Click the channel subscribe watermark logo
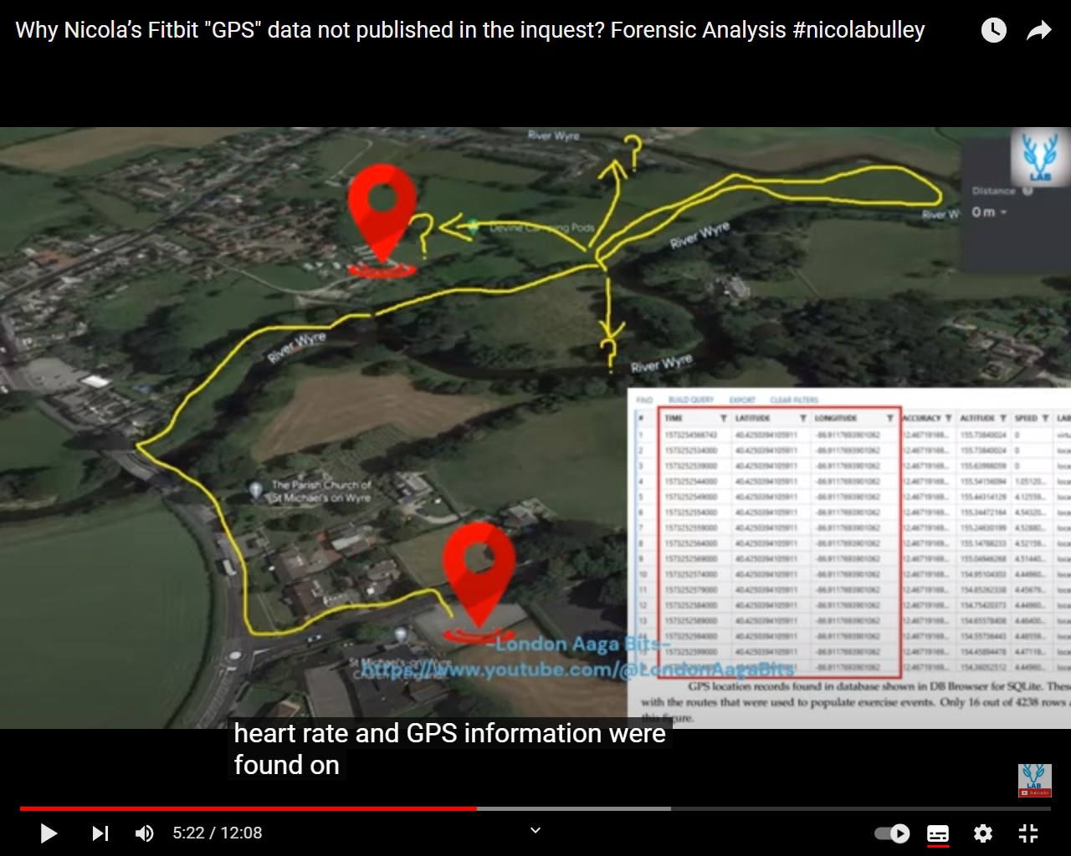The image size is (1071, 856). (1035, 780)
